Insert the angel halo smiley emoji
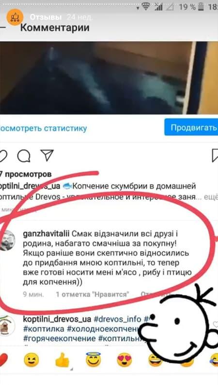Viewport: 218px width, 385px height. [93, 359]
